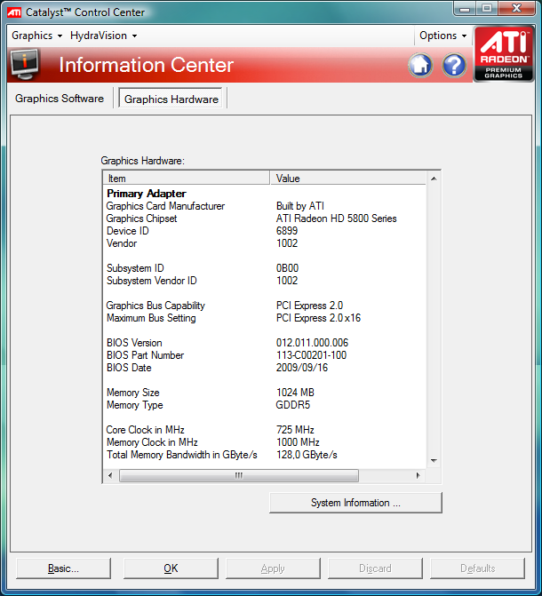Screen dimensions: 542x596
Task: Click the Home icon in Information Center
Action: coord(420,65)
